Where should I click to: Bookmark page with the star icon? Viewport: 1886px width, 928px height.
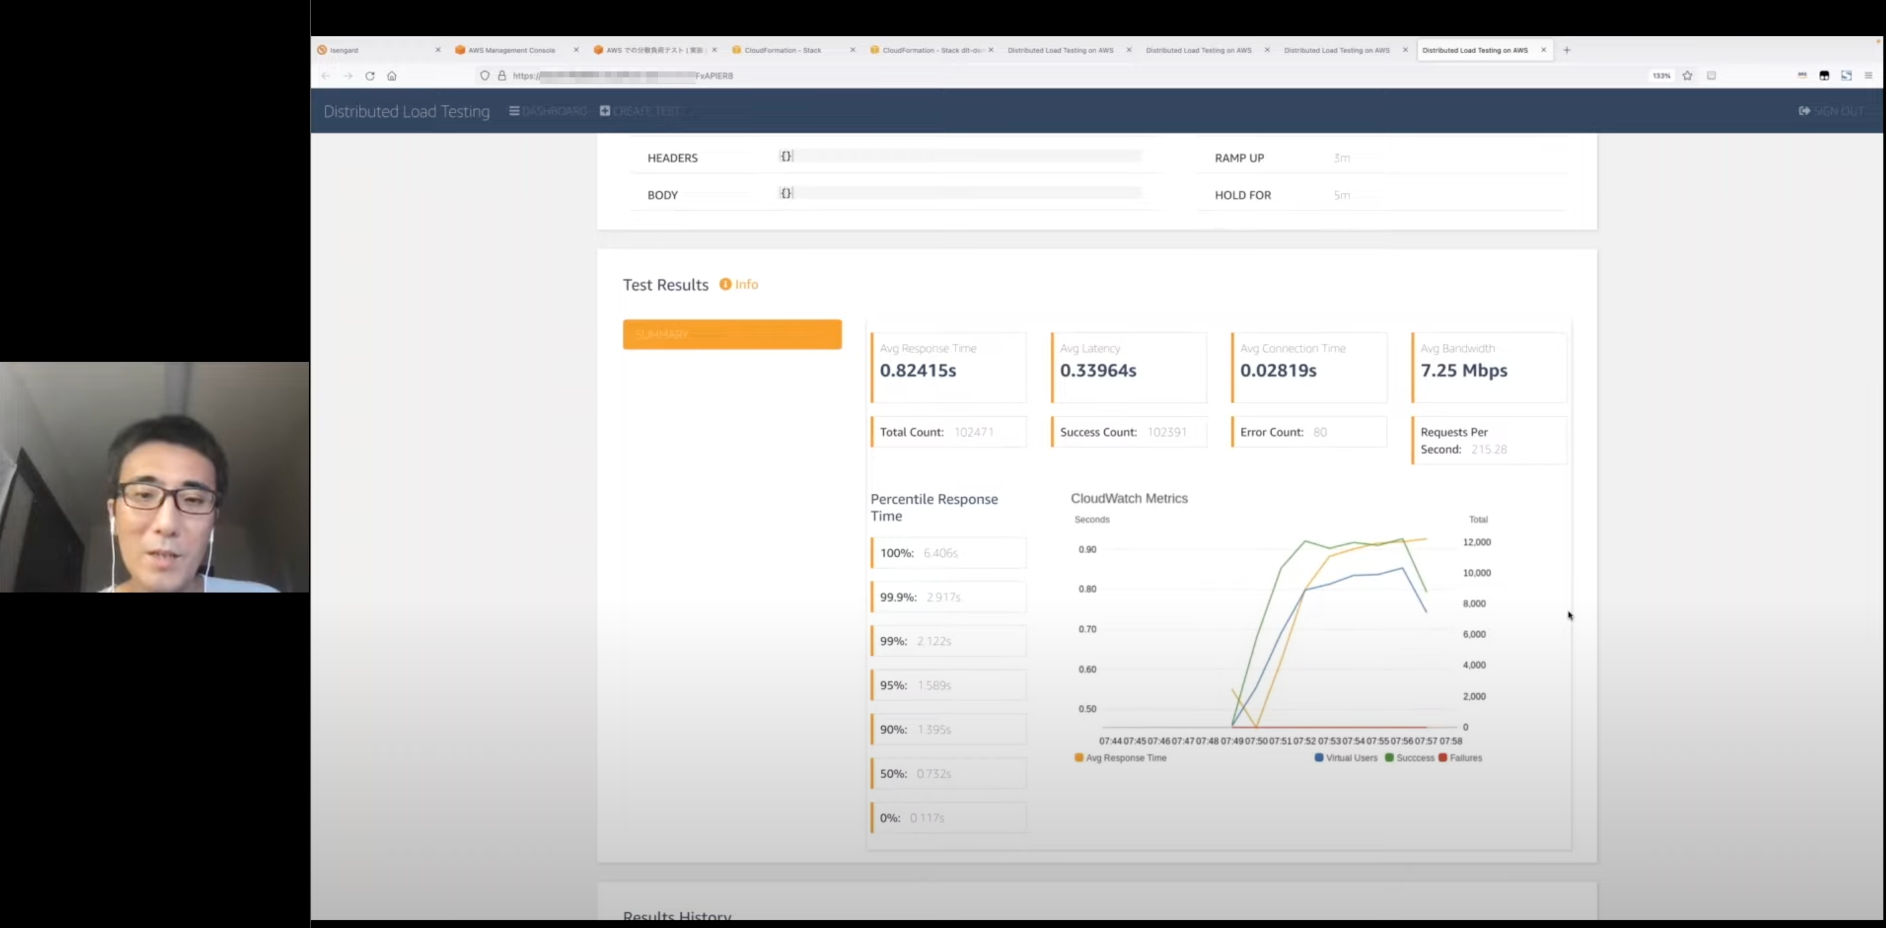coord(1687,76)
